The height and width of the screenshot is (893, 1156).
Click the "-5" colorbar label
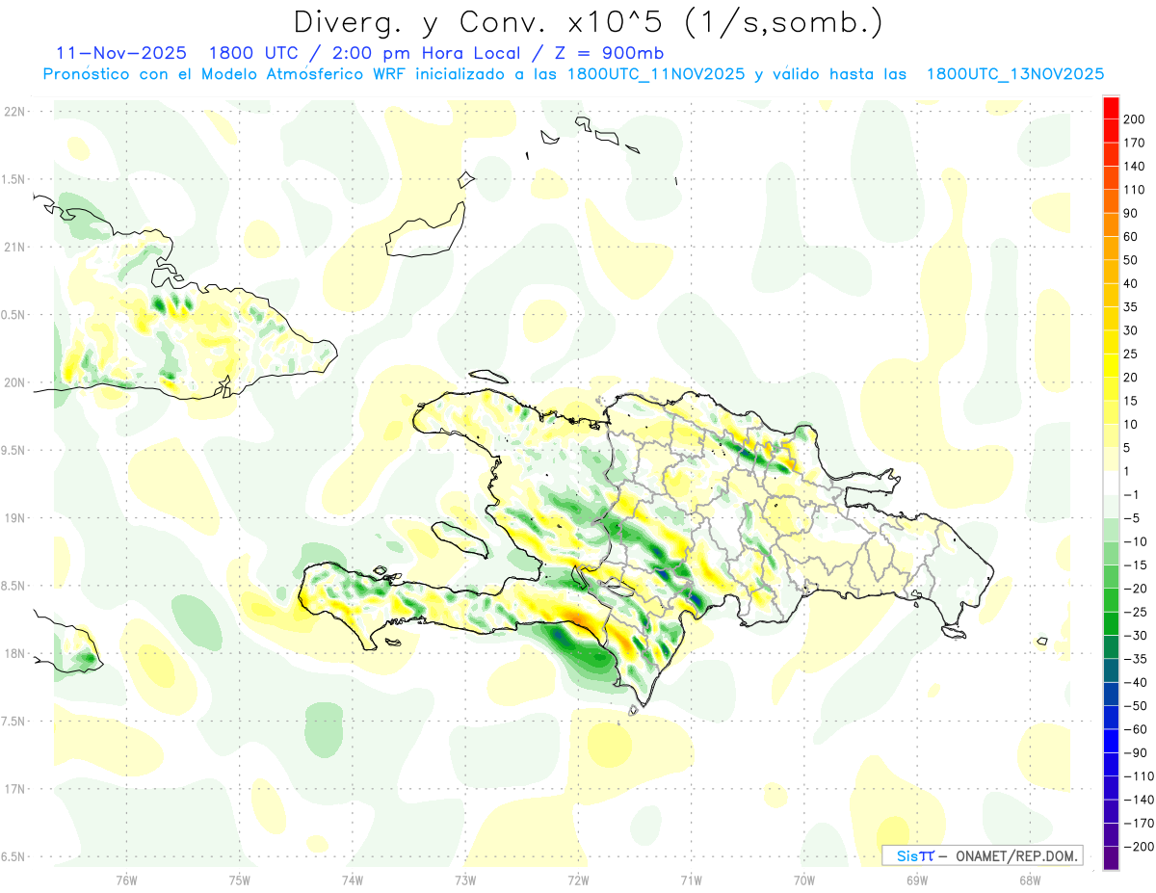pos(1132,518)
